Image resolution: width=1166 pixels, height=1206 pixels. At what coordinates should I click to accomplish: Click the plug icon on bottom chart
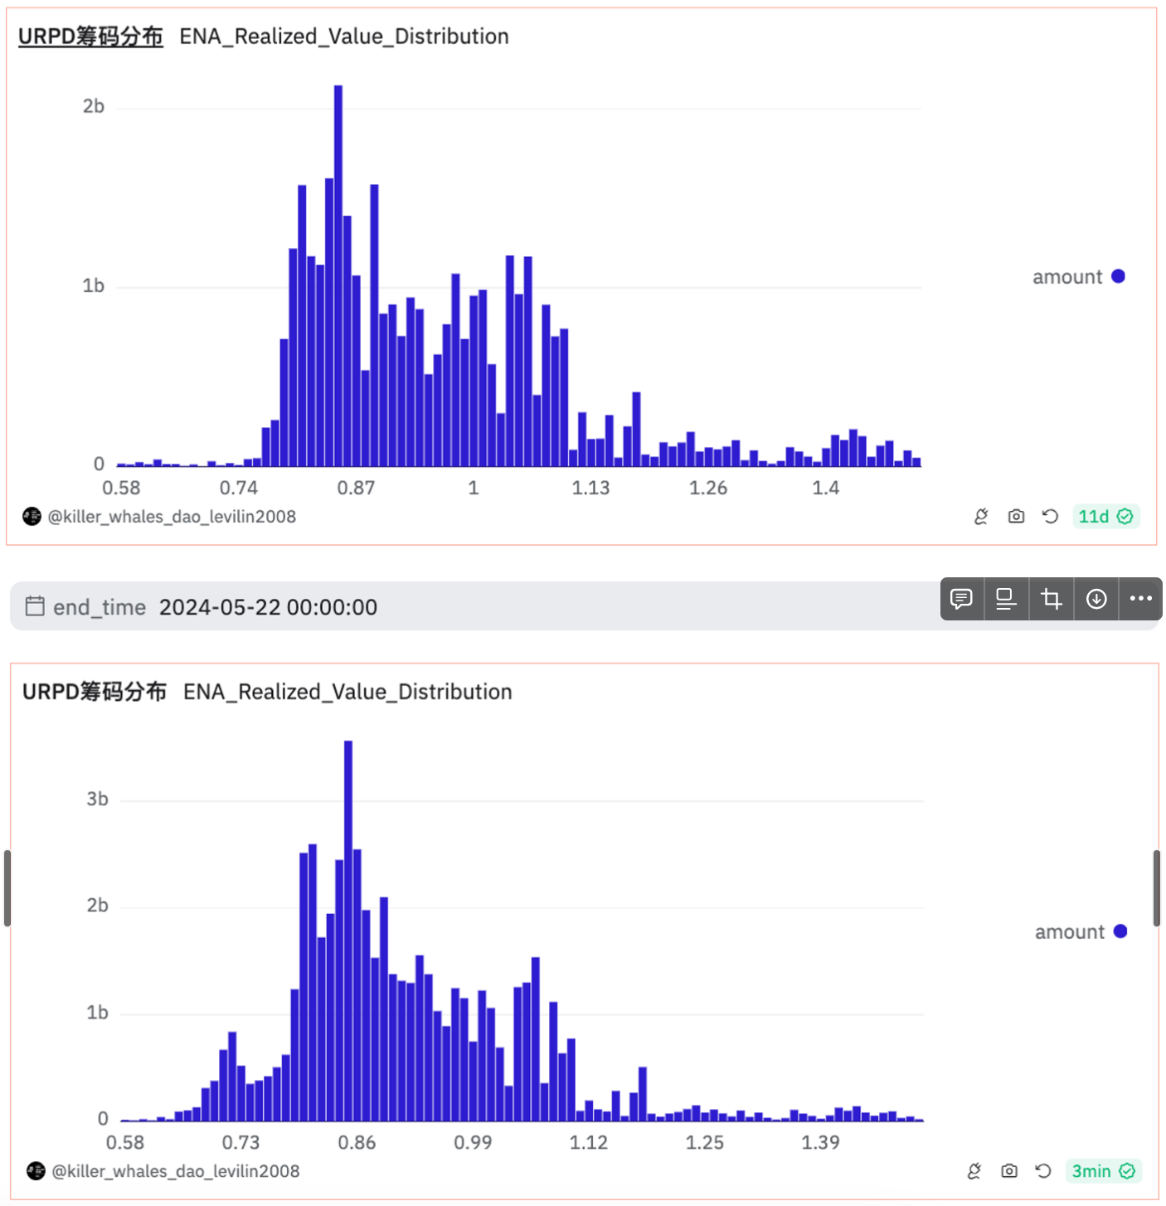pyautogui.click(x=974, y=1171)
